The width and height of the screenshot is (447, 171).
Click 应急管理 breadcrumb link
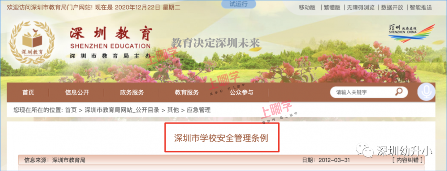tap(199, 110)
